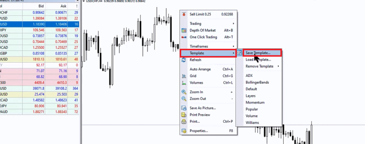Click the Zoom In magnifier icon
The width and height of the screenshot is (365, 144).
(184, 92)
